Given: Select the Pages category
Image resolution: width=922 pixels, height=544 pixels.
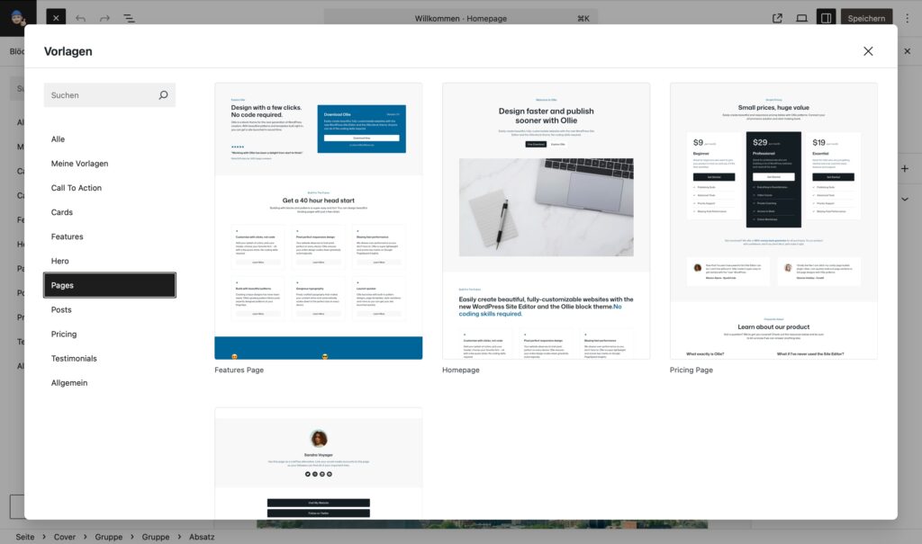Looking at the screenshot, I should 109,285.
